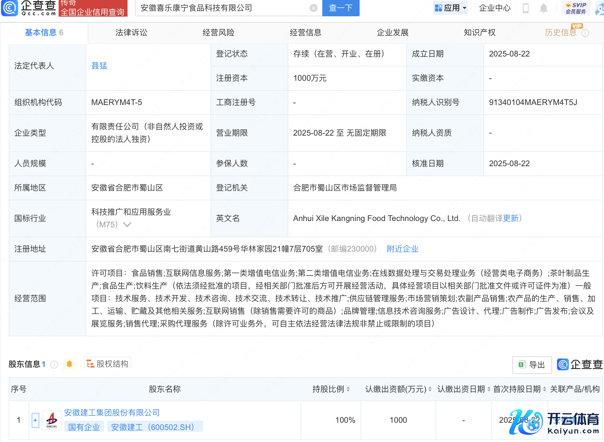Click the 安徽建工 company logo thumbnail
Screen dimensions: 604x442
52,420
